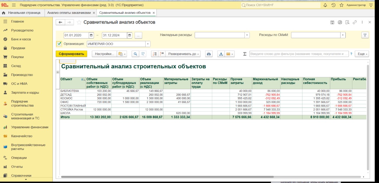Expand the Организация dropdown list

point(148,44)
